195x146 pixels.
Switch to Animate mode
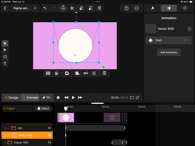pos(30,98)
